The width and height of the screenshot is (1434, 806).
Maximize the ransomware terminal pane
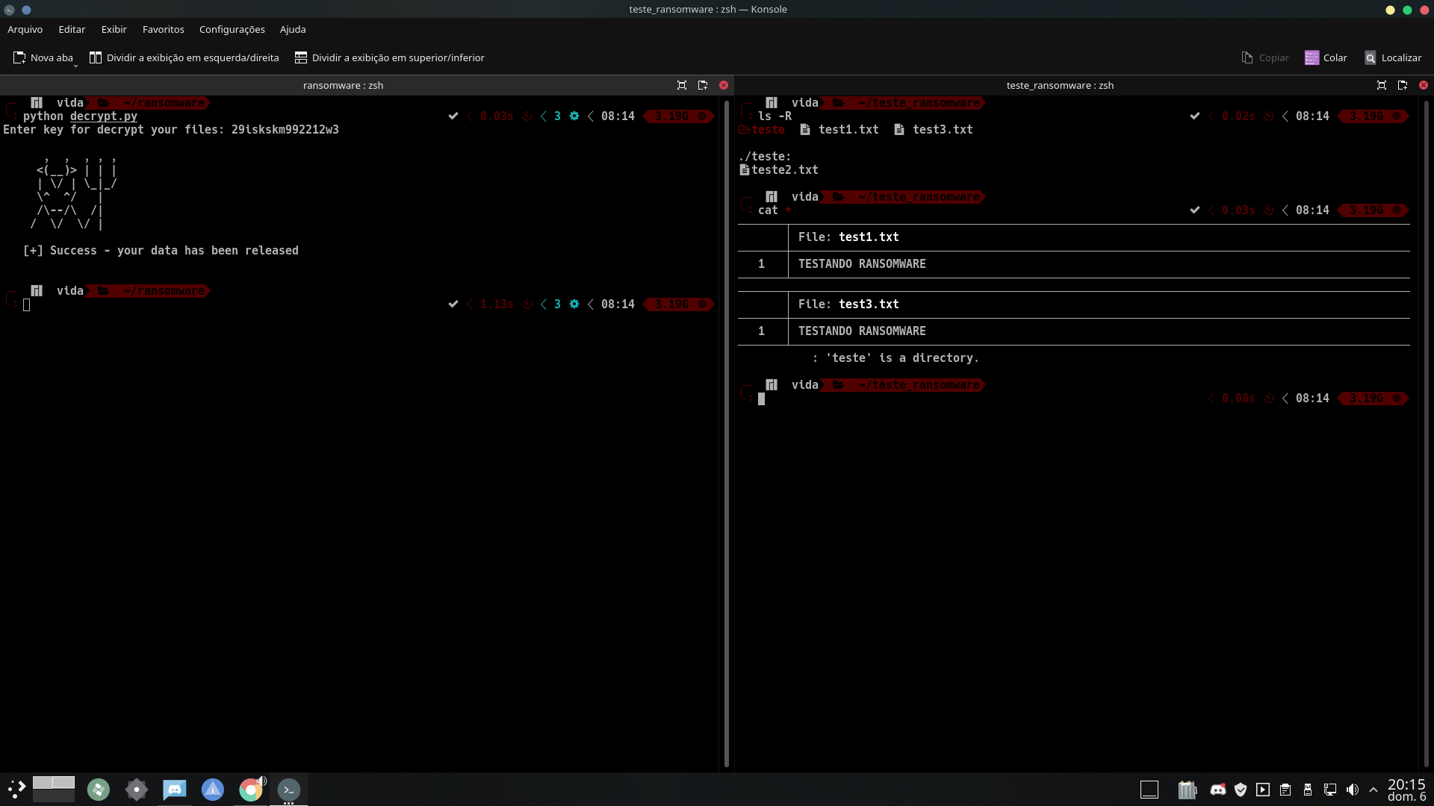pyautogui.click(x=680, y=85)
